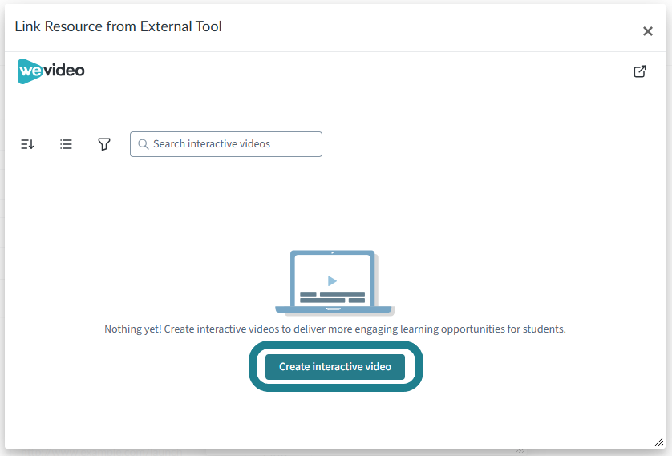This screenshot has width=672, height=456.
Task: Click the sort order icon
Action: click(27, 144)
